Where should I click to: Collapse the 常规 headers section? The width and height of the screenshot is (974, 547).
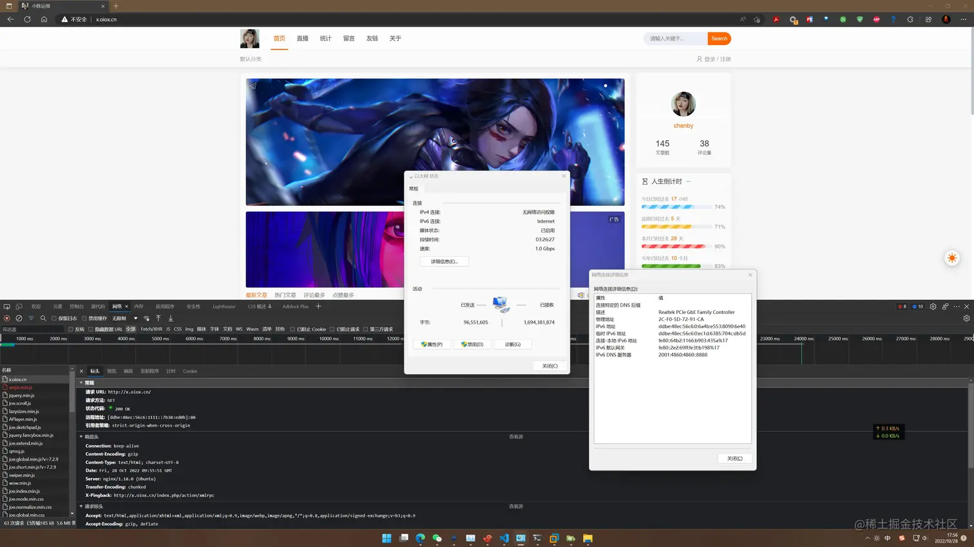click(x=81, y=383)
